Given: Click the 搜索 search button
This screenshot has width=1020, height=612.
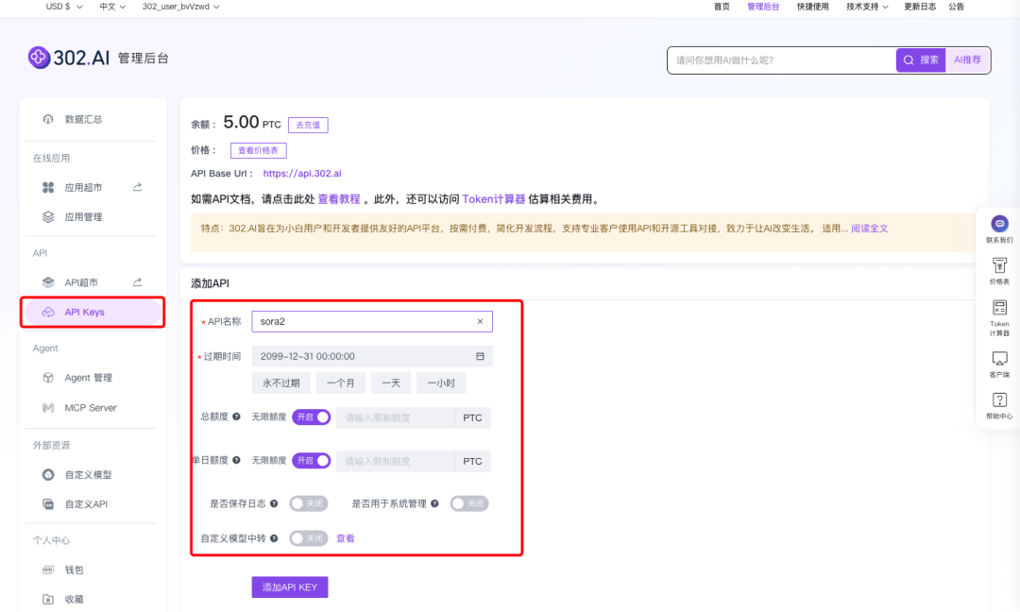Looking at the screenshot, I should point(921,59).
